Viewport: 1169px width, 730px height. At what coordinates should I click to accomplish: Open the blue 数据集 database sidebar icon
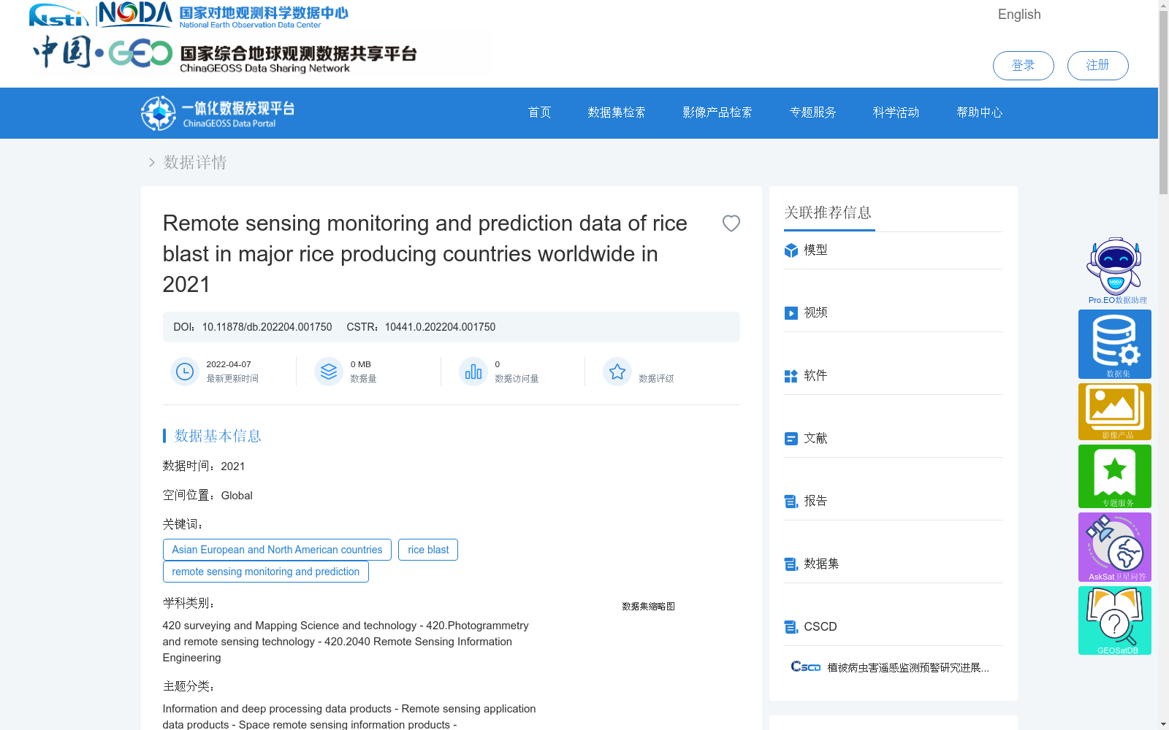click(1115, 344)
